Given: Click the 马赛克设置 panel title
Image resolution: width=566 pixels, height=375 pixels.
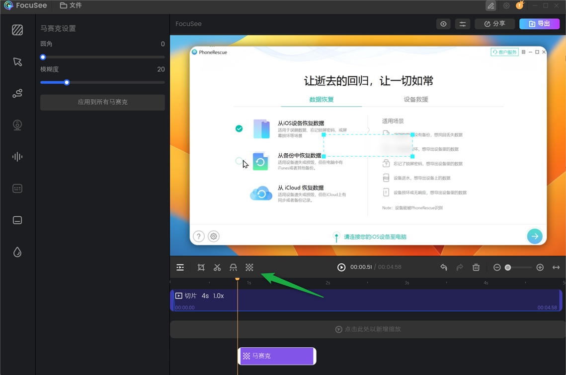Looking at the screenshot, I should [58, 28].
